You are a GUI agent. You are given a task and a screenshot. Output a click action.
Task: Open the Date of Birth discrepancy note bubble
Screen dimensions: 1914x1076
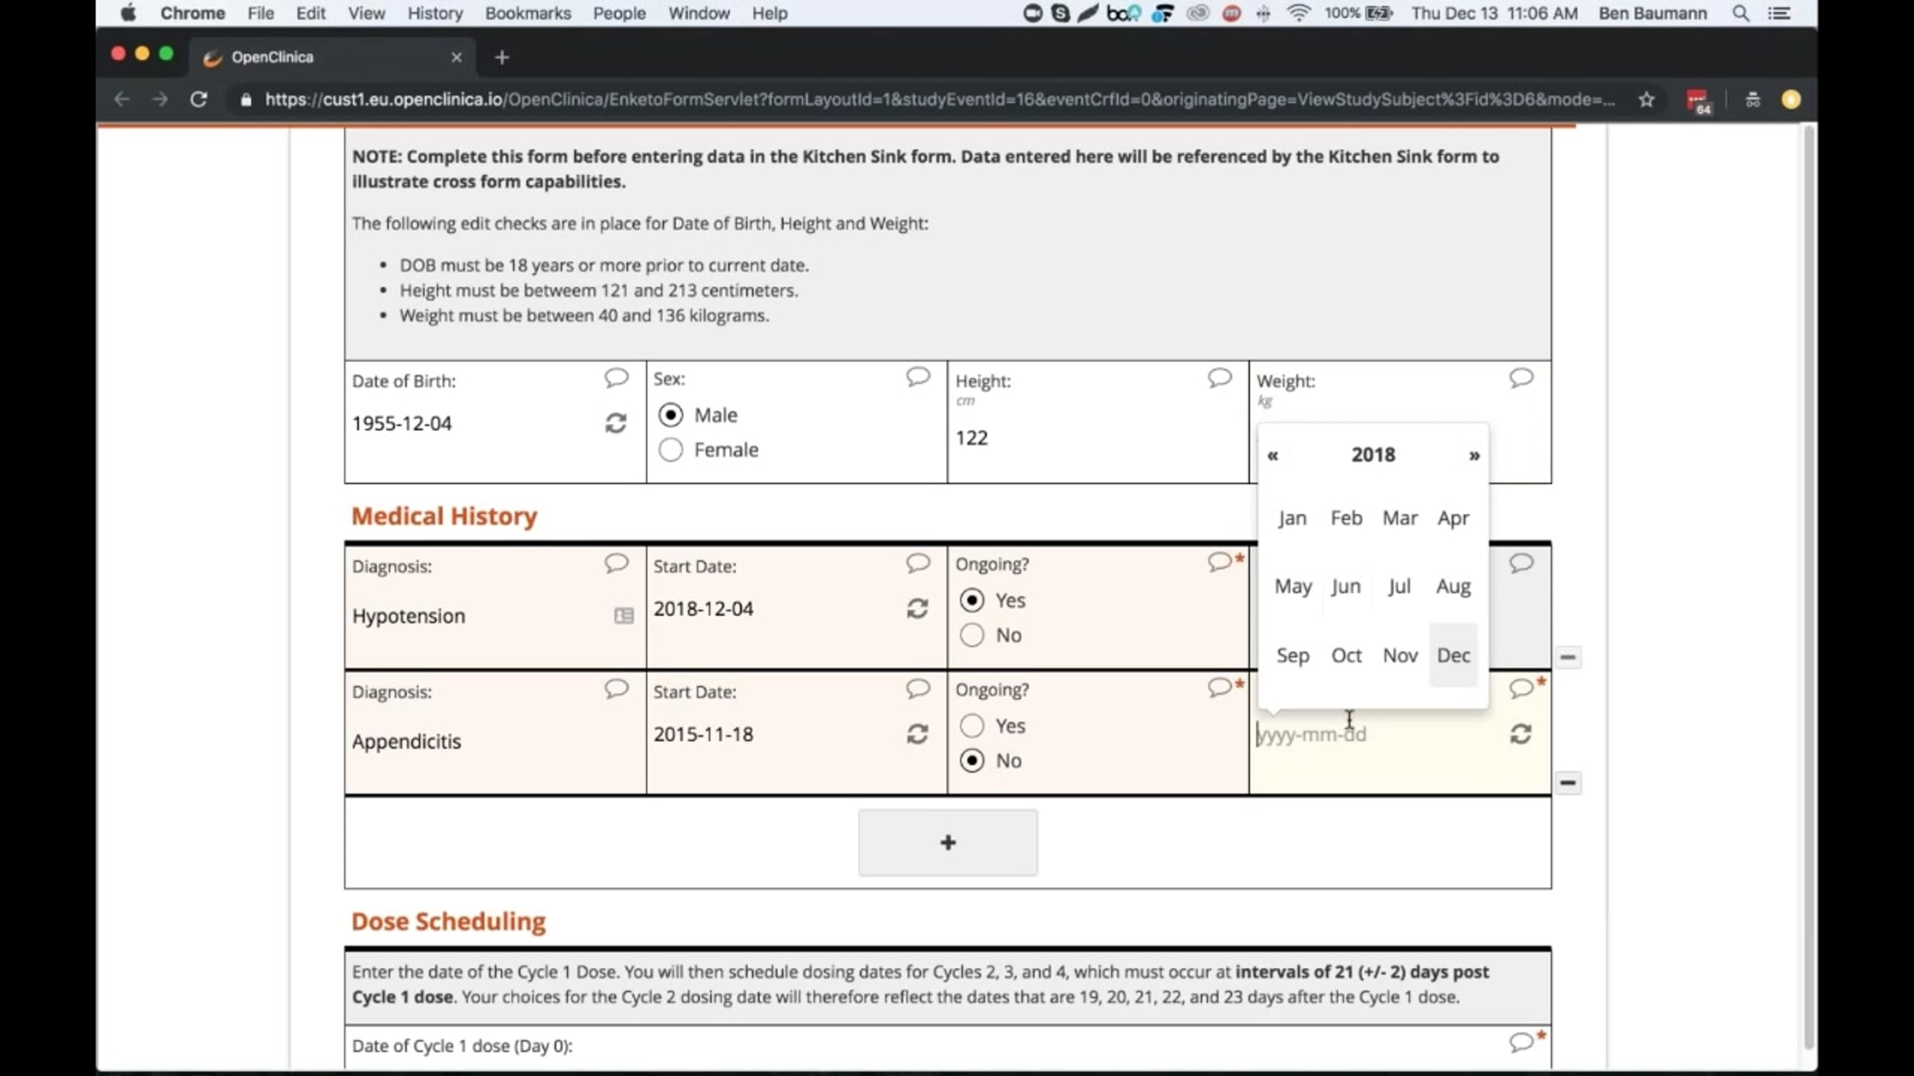pyautogui.click(x=616, y=378)
